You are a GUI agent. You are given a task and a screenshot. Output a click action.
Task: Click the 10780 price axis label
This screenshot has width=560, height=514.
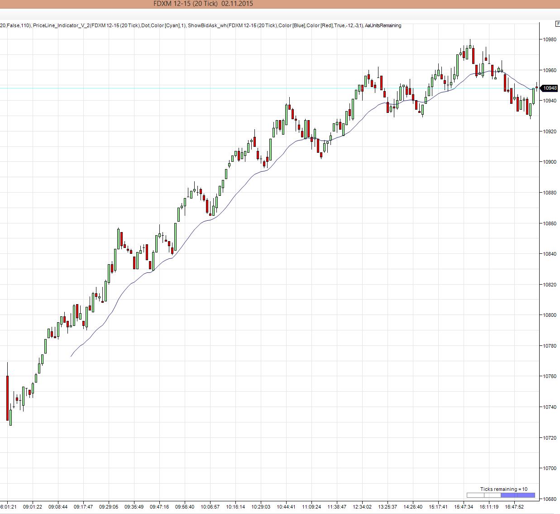[550, 346]
